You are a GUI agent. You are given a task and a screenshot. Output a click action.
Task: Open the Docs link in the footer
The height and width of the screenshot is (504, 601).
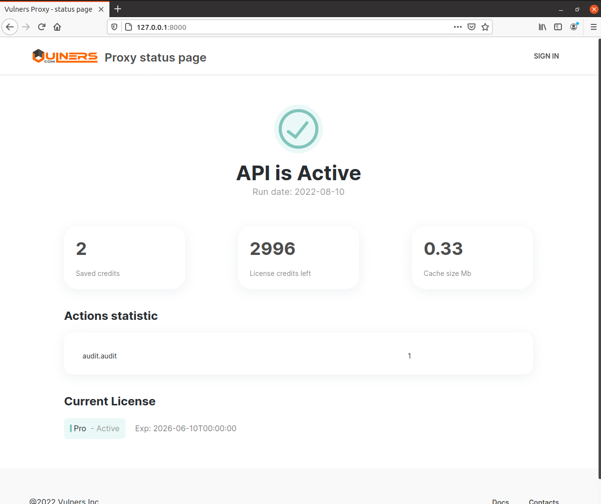(500, 501)
